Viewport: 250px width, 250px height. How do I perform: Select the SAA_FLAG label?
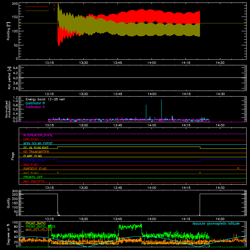pos(31,164)
